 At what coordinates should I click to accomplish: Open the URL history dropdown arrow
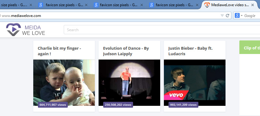pos(222,16)
